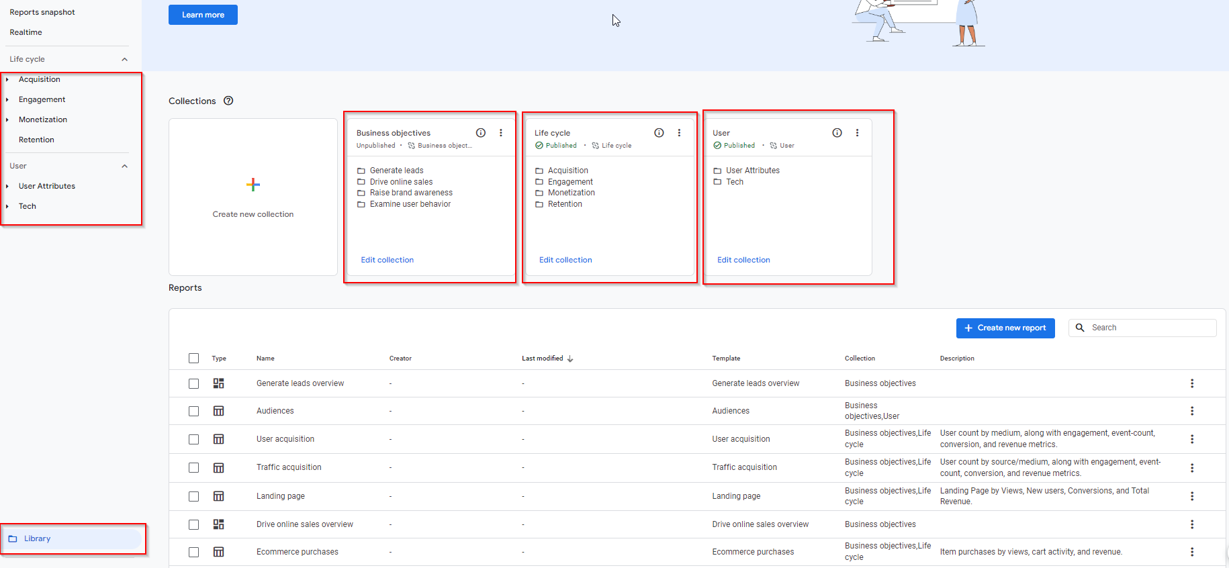Open three-dot menu on User collection card

(x=857, y=133)
